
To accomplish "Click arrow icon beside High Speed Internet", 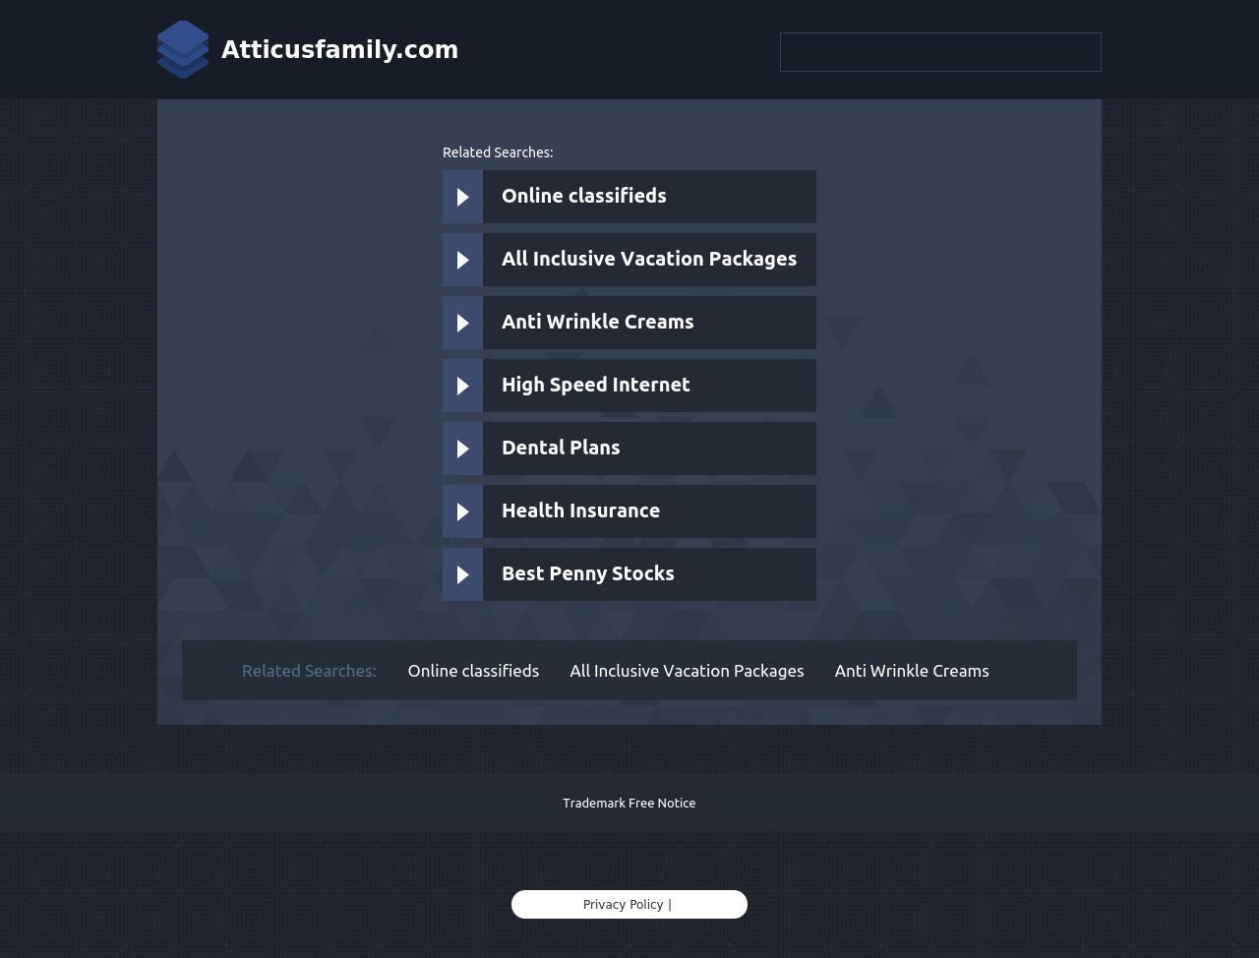I will (x=462, y=386).
